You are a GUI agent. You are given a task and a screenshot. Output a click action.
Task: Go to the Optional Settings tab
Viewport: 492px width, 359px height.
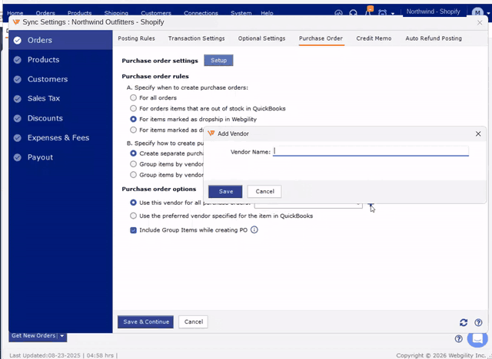(261, 38)
